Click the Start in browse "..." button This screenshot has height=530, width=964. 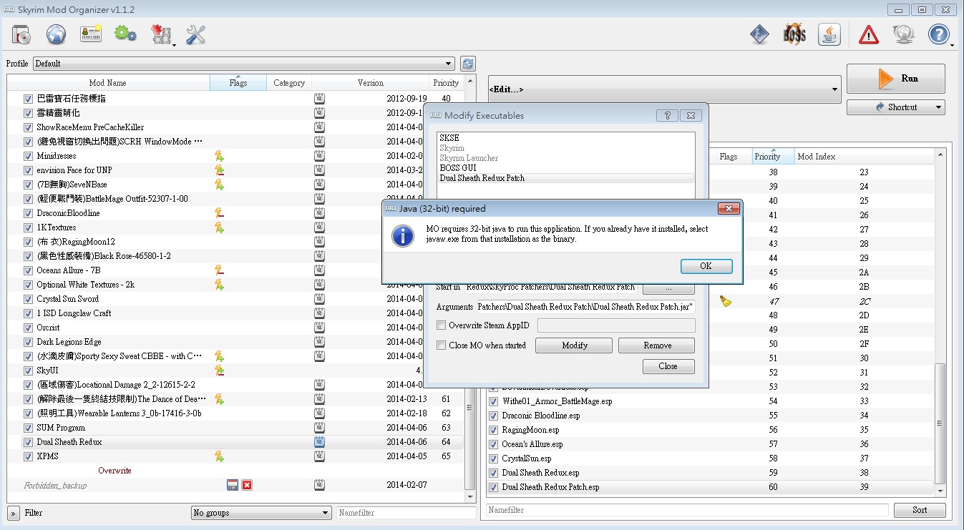pos(668,288)
